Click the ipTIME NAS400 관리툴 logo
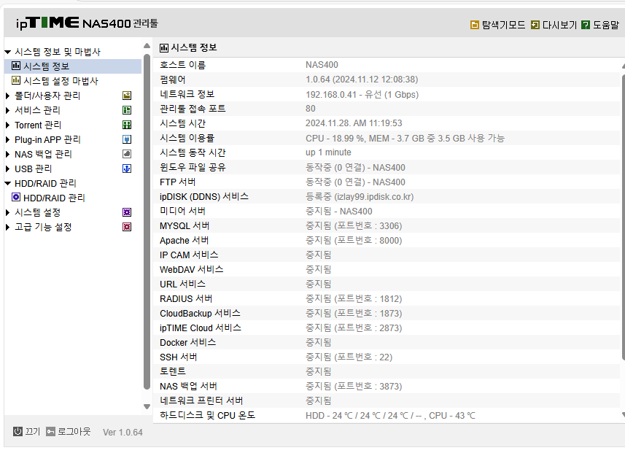Image resolution: width=625 pixels, height=453 pixels. pyautogui.click(x=87, y=23)
